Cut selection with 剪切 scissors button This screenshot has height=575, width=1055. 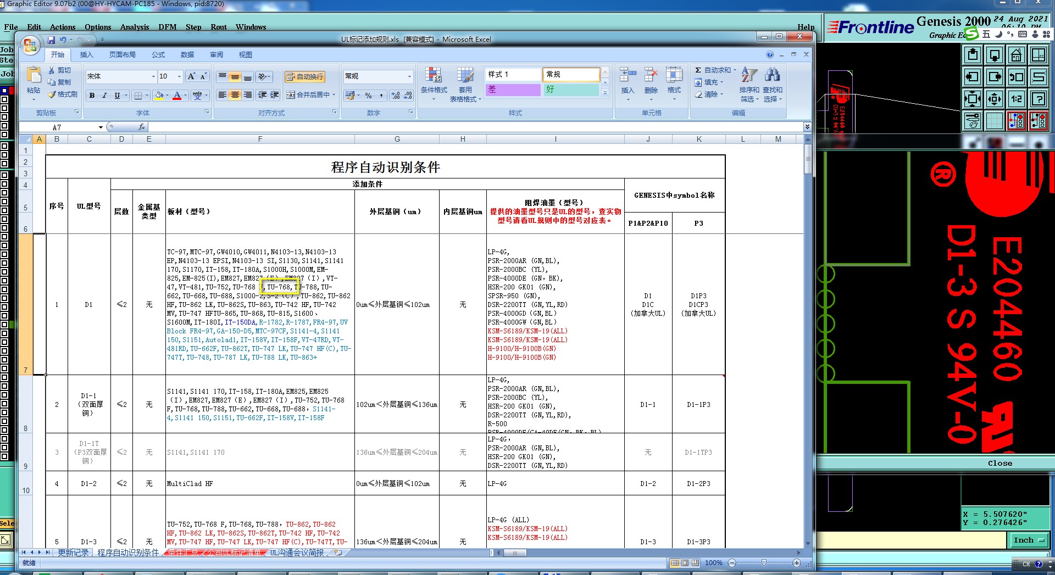click(59, 70)
